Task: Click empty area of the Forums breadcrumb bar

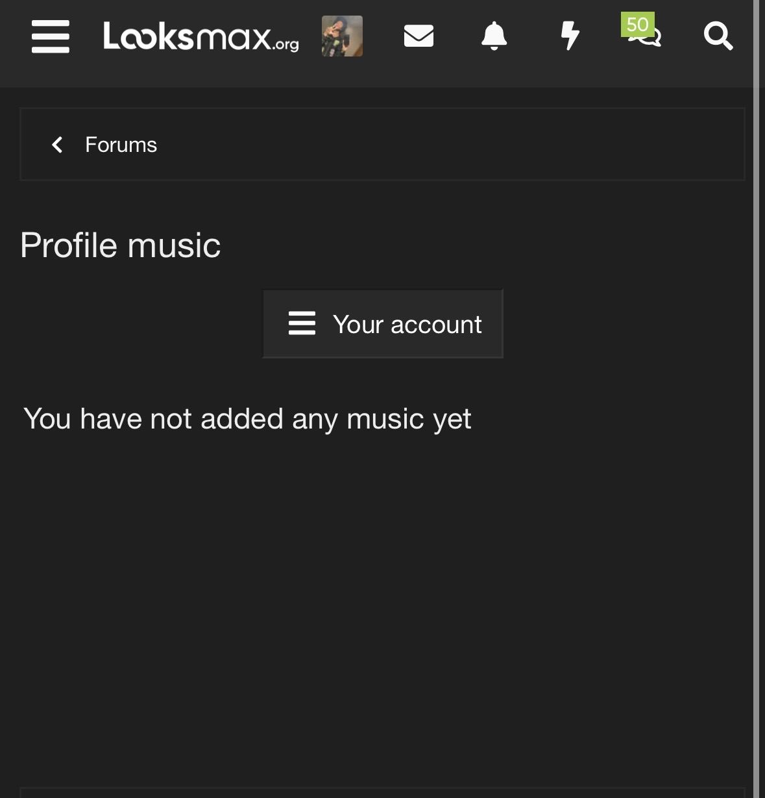Action: tap(454, 144)
